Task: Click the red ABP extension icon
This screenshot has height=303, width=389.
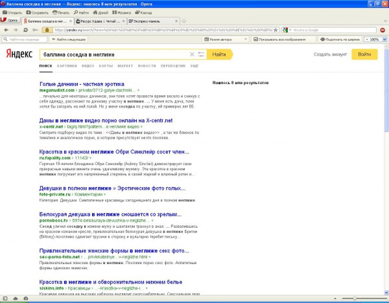Action: (383, 30)
